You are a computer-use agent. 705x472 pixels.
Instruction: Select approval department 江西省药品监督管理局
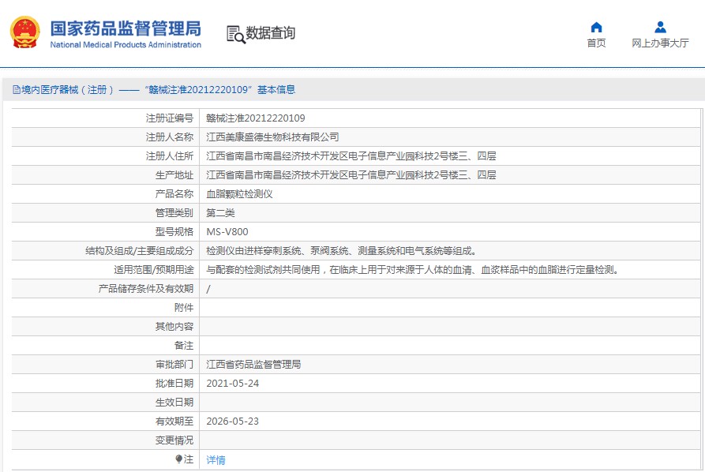point(253,364)
